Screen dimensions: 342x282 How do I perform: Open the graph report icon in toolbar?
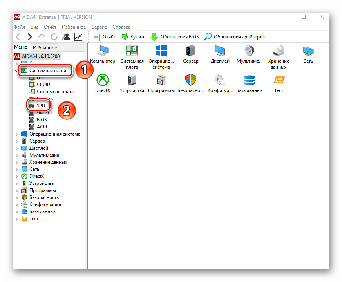coord(78,37)
